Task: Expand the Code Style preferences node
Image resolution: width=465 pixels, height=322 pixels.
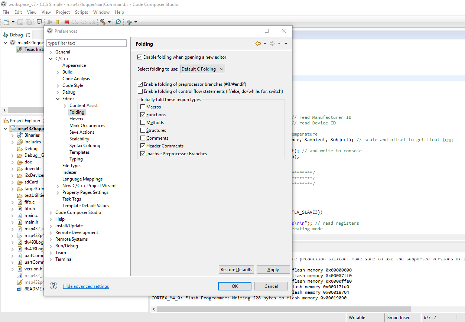Action: click(x=58, y=85)
